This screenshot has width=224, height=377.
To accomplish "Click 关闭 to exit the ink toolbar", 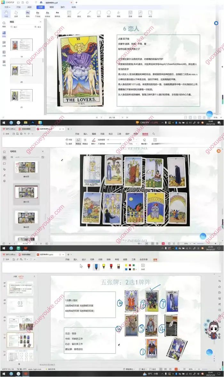I will (143, 267).
